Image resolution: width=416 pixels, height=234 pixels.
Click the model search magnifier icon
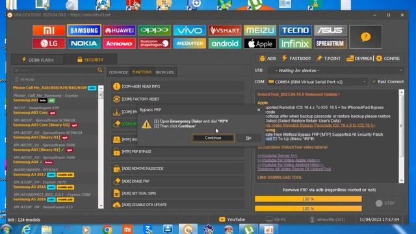click(x=100, y=70)
